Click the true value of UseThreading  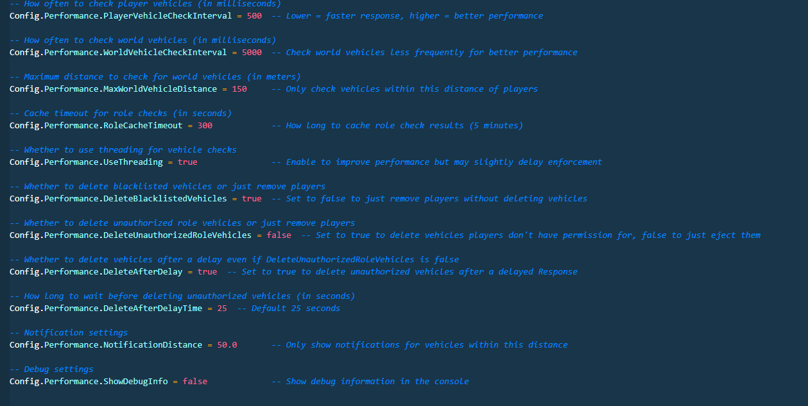tap(187, 162)
